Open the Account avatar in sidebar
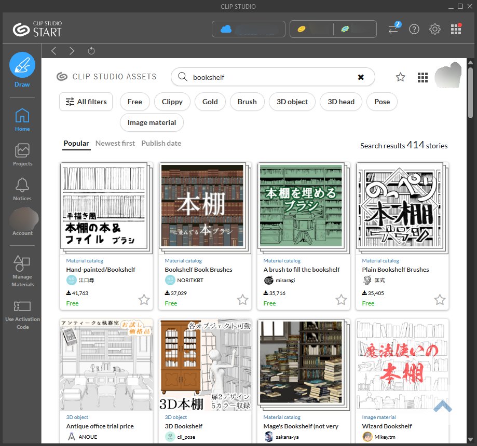Image resolution: width=477 pixels, height=446 pixels. [24, 218]
